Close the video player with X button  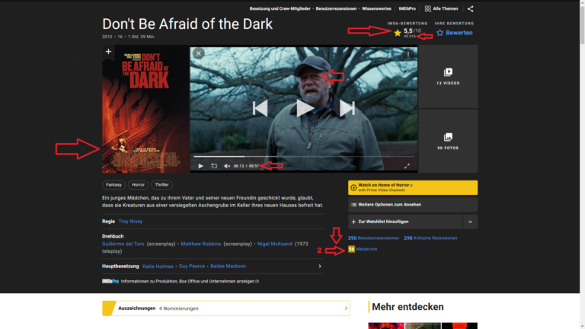(199, 53)
